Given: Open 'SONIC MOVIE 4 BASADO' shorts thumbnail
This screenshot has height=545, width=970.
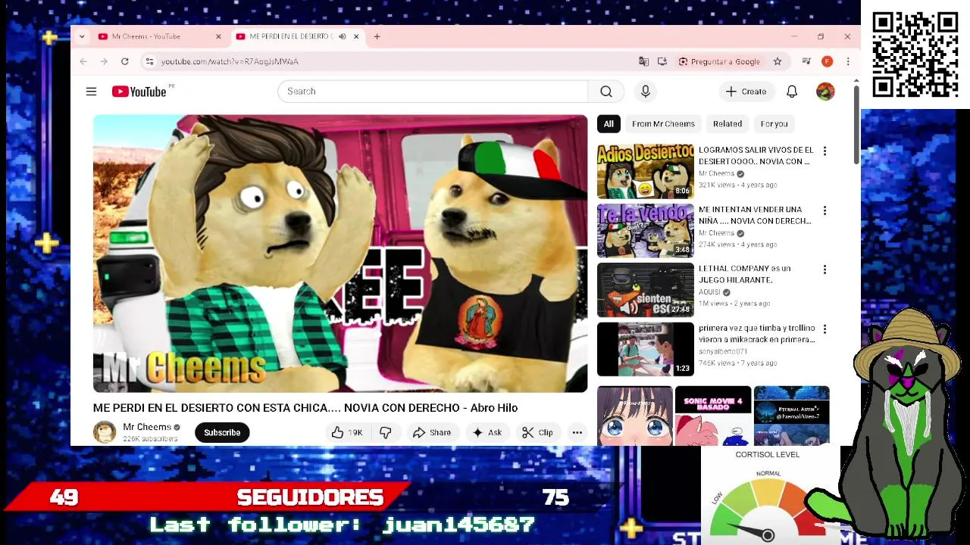Looking at the screenshot, I should (x=713, y=416).
